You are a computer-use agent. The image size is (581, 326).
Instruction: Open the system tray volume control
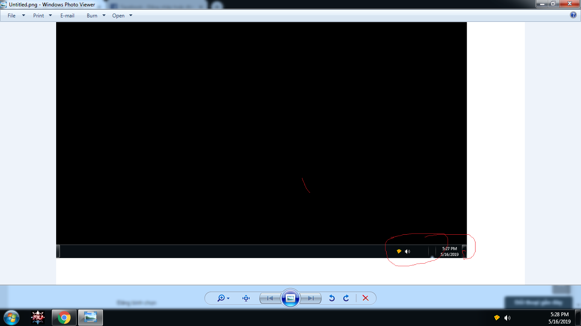(x=507, y=318)
